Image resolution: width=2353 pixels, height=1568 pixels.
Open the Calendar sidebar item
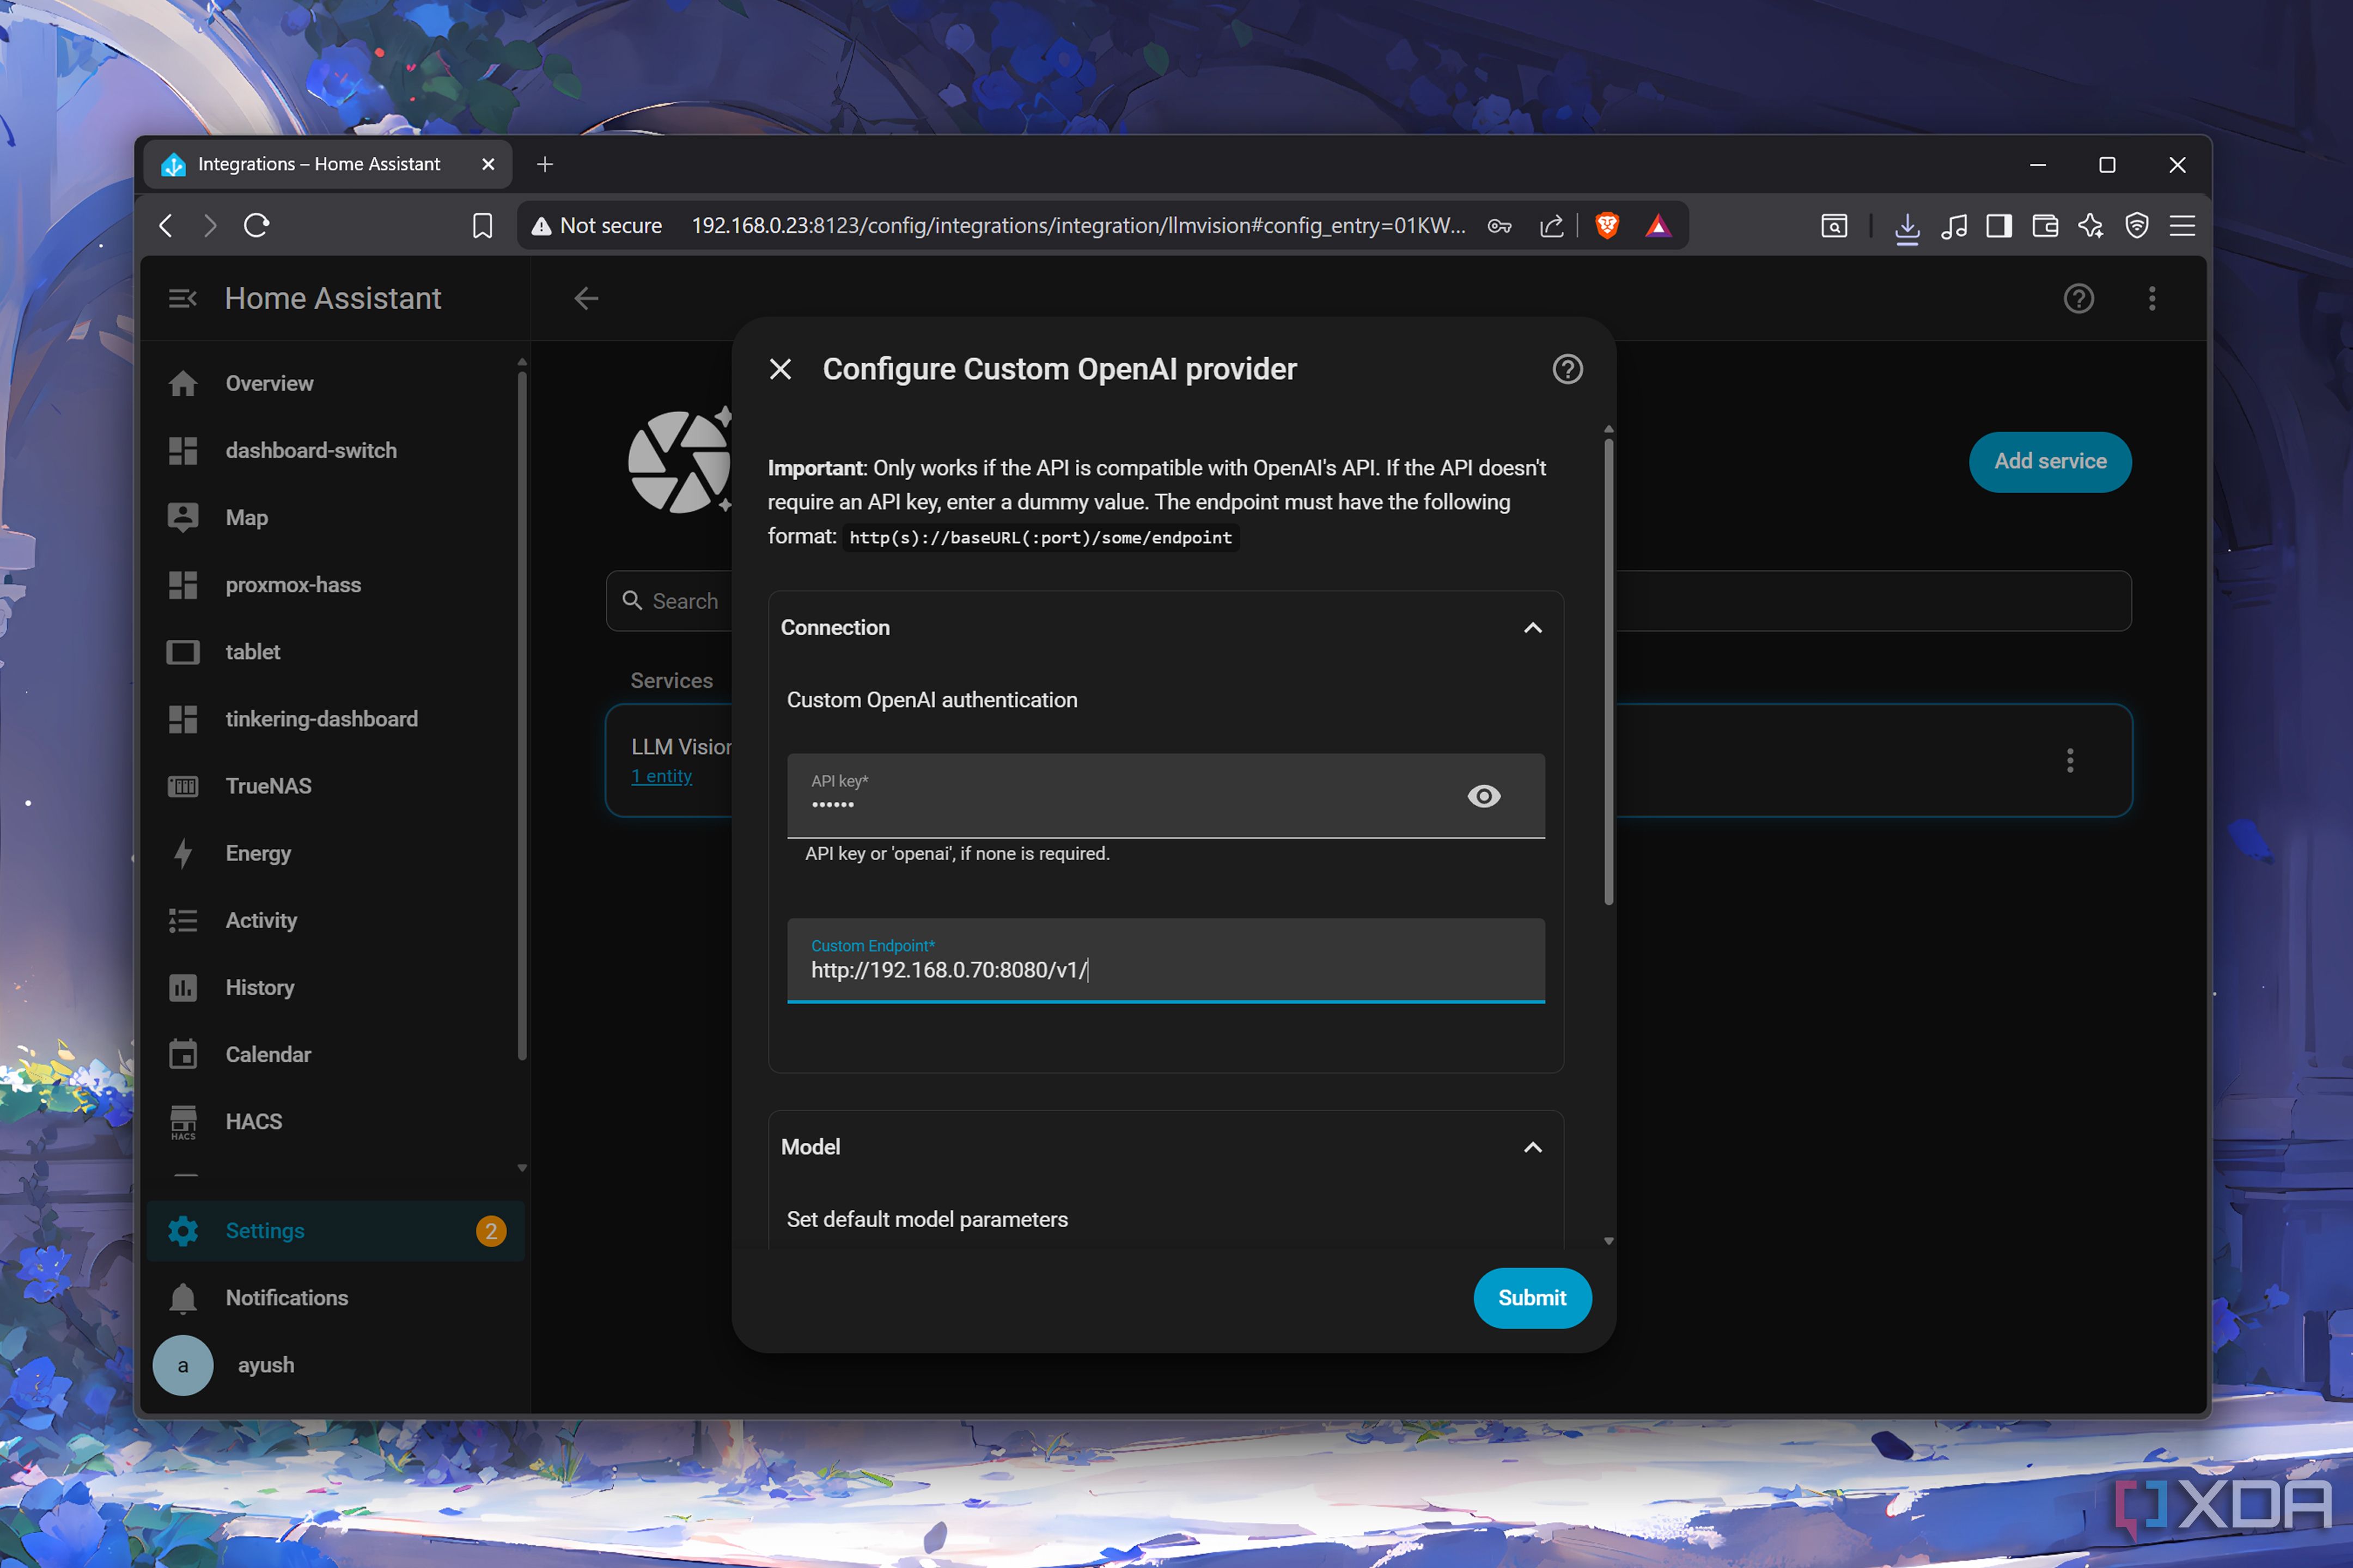click(x=335, y=1054)
